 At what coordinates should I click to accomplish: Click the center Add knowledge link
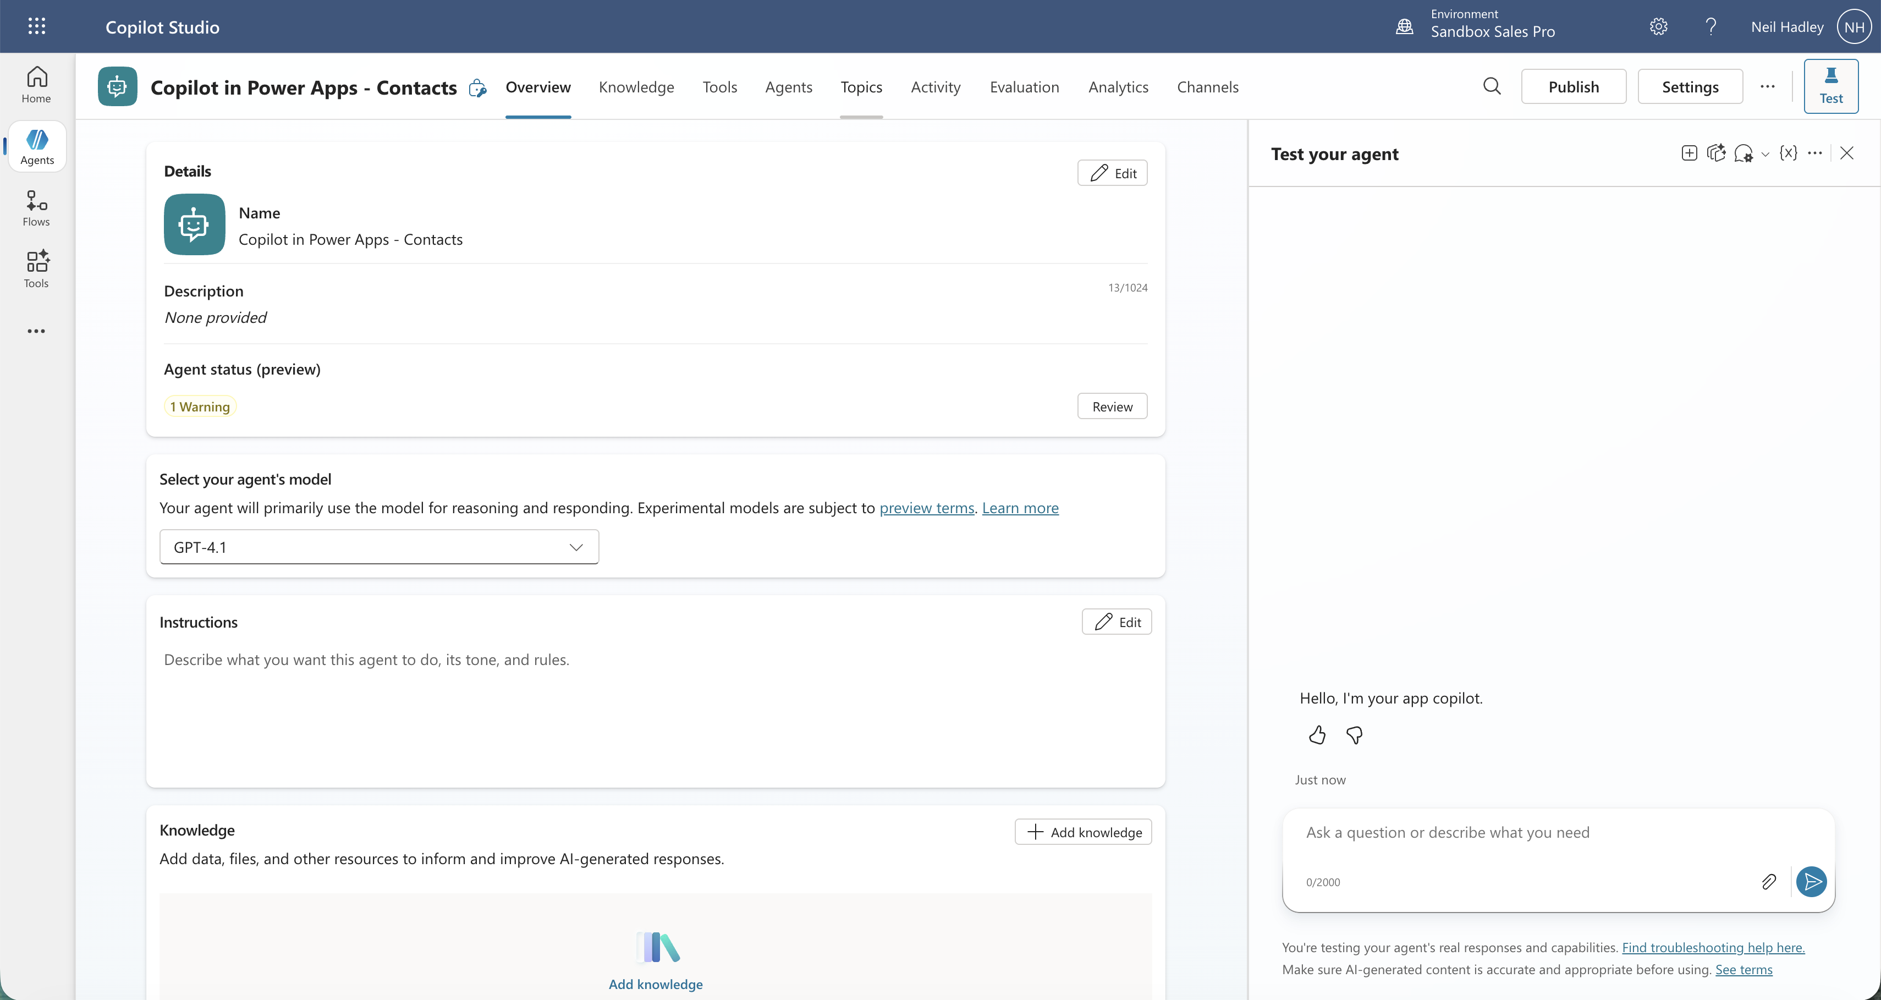pyautogui.click(x=656, y=984)
